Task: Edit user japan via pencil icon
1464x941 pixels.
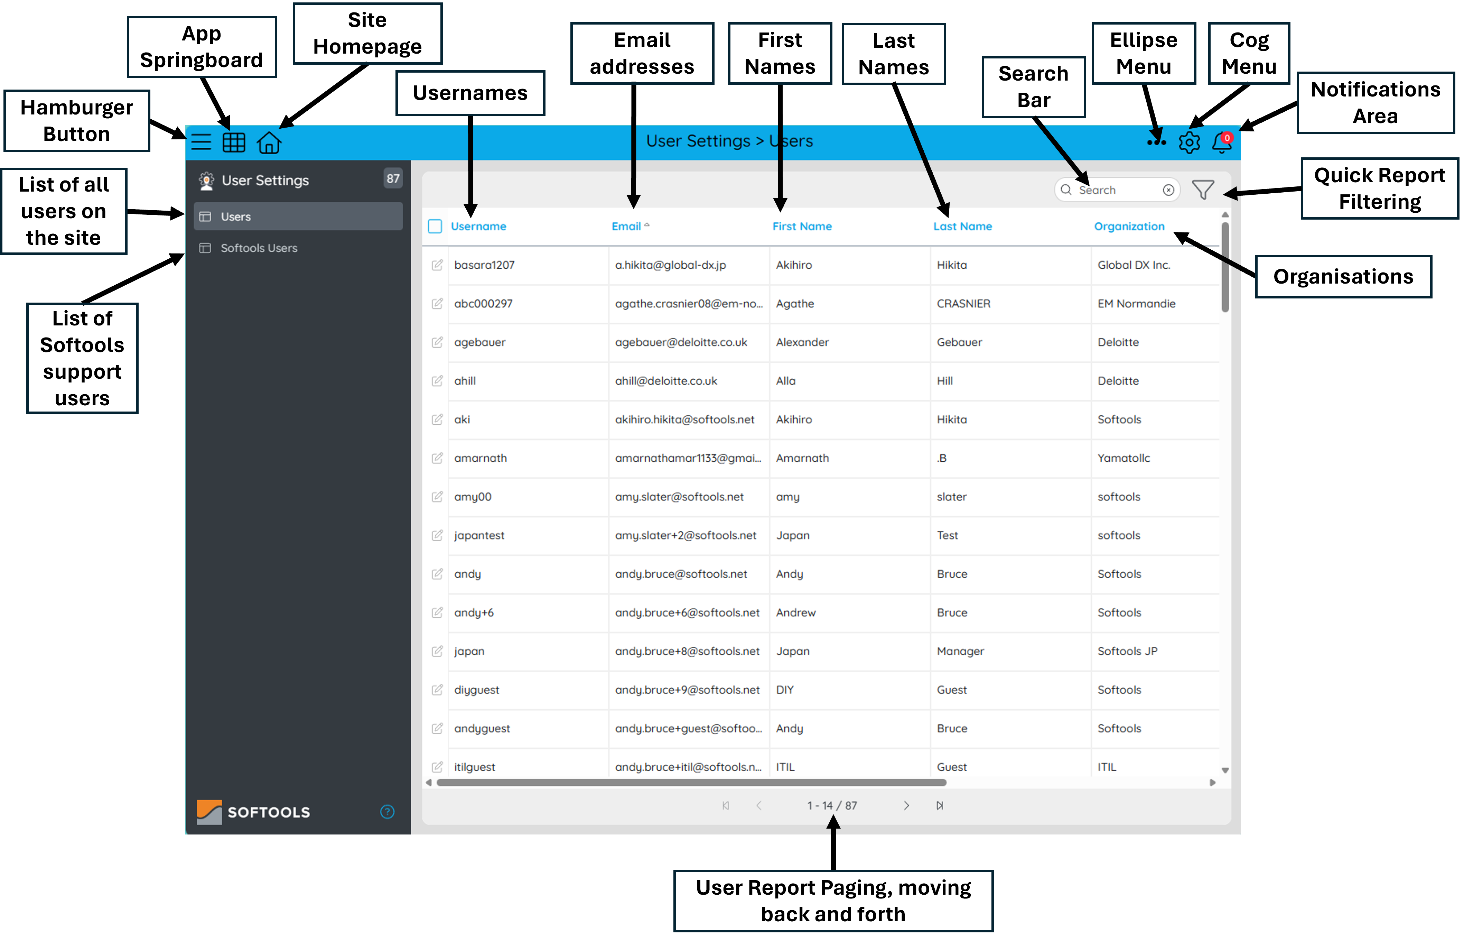Action: tap(437, 651)
